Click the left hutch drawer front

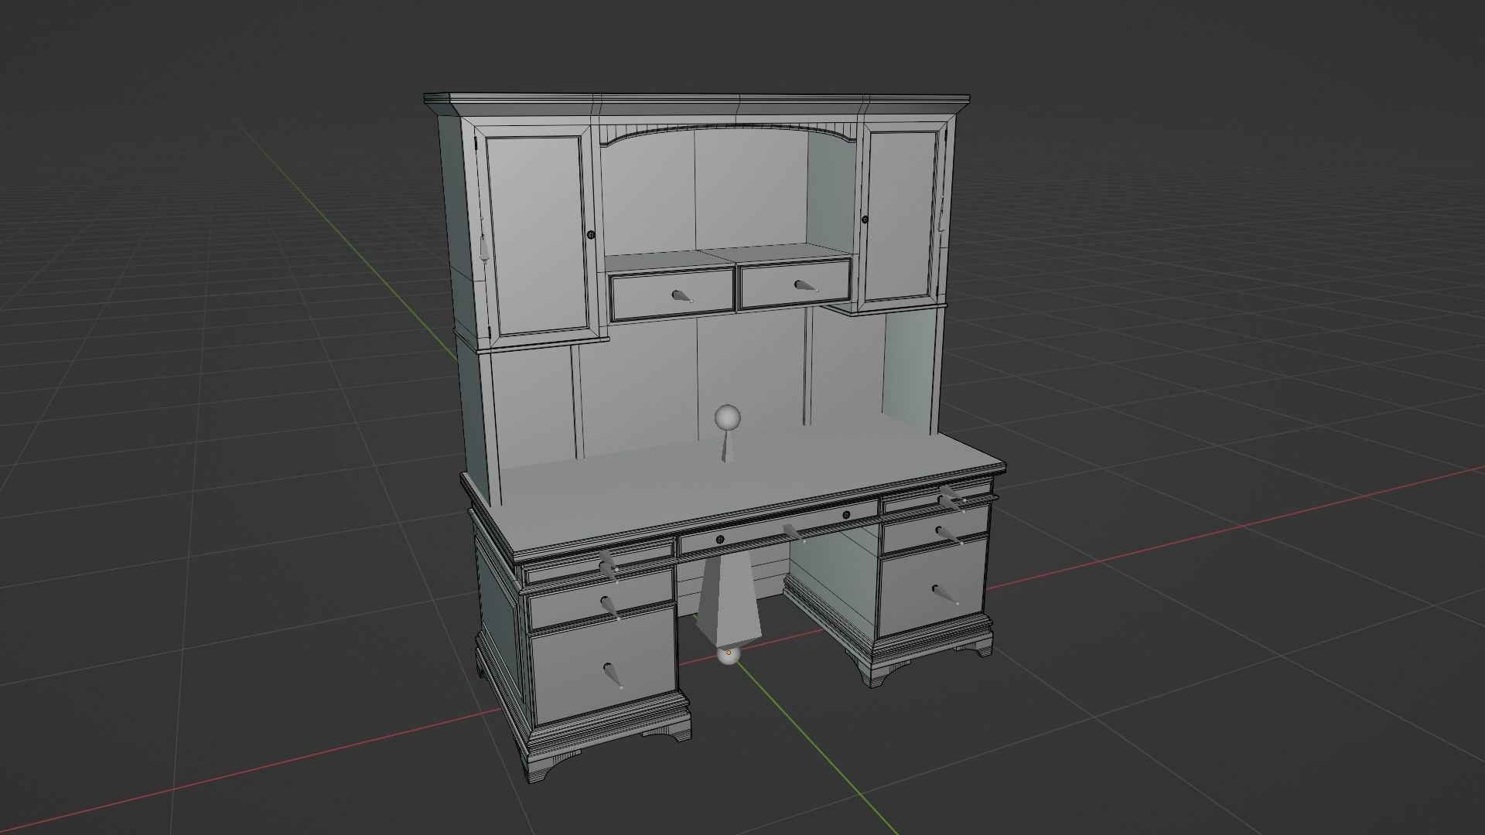pyautogui.click(x=672, y=295)
